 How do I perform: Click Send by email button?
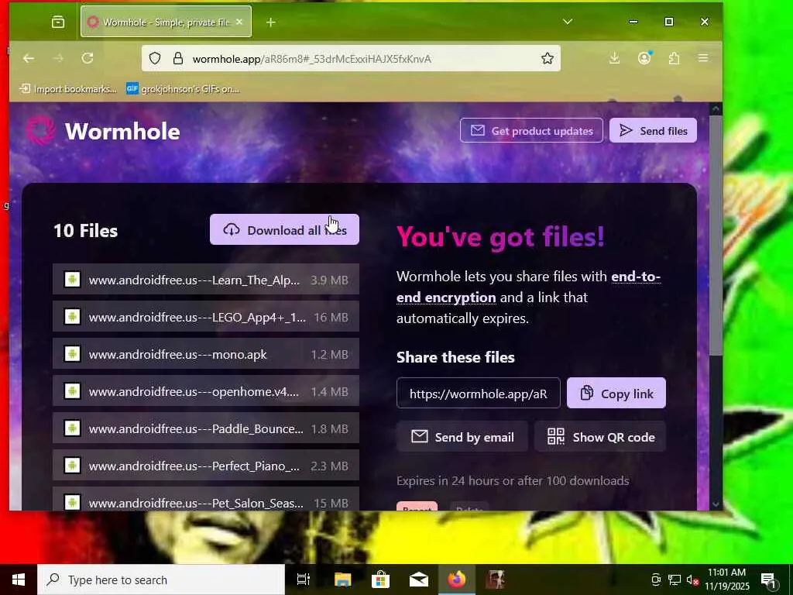click(x=462, y=437)
